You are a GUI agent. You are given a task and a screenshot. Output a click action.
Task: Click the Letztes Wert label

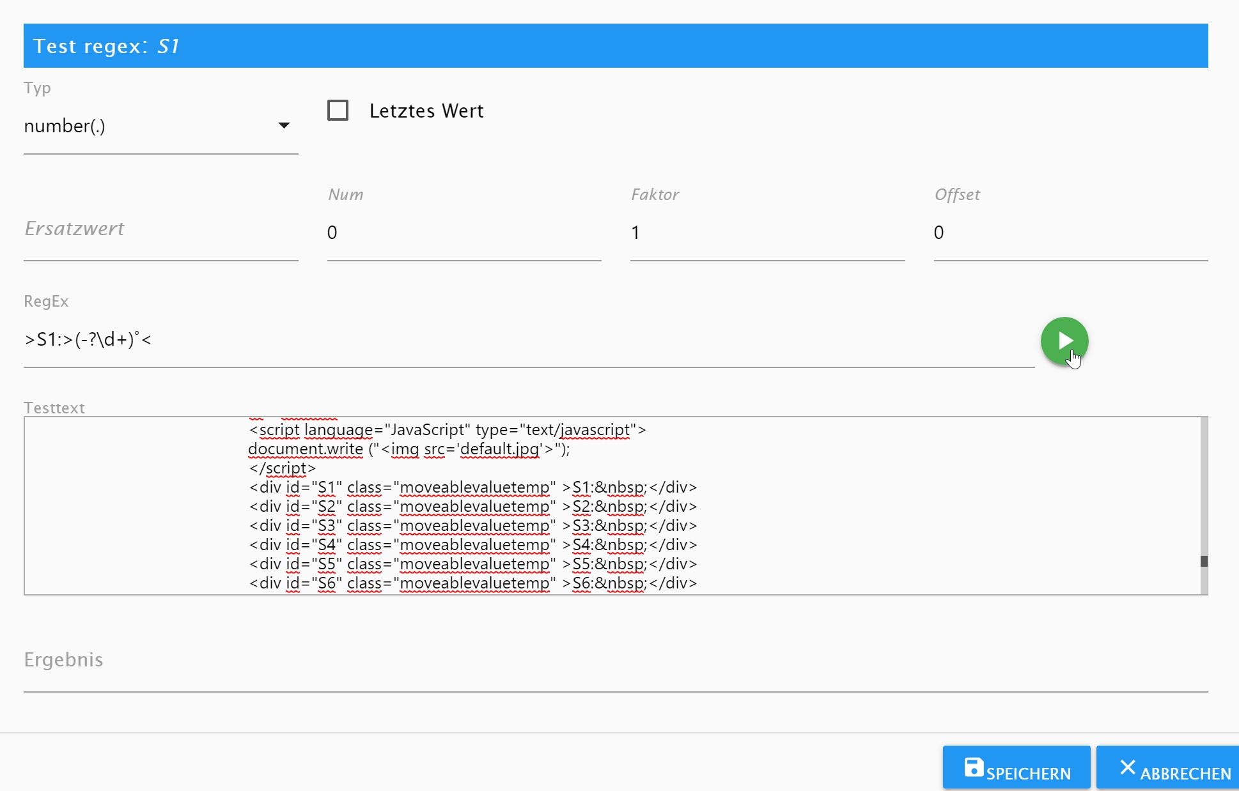(426, 111)
